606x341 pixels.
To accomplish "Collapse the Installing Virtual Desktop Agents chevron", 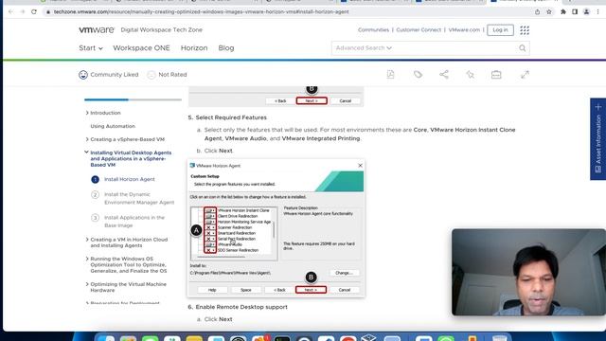I will click(x=86, y=153).
